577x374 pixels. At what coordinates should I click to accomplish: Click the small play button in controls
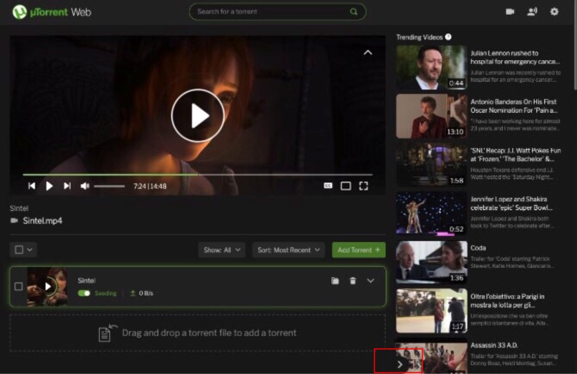point(49,186)
